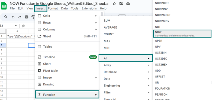Choose Tables from the Insert menu

click(67, 47)
